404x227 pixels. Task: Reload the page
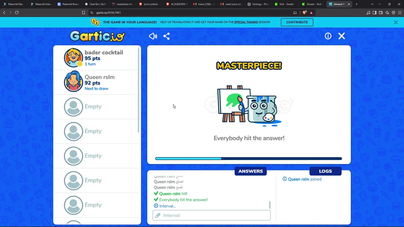point(17,13)
